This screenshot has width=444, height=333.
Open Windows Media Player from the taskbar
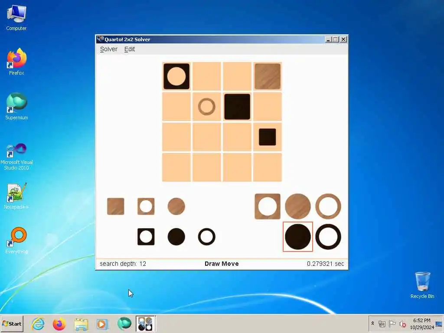pyautogui.click(x=102, y=324)
